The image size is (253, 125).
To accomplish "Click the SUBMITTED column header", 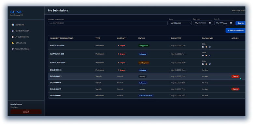I will coord(176,38).
